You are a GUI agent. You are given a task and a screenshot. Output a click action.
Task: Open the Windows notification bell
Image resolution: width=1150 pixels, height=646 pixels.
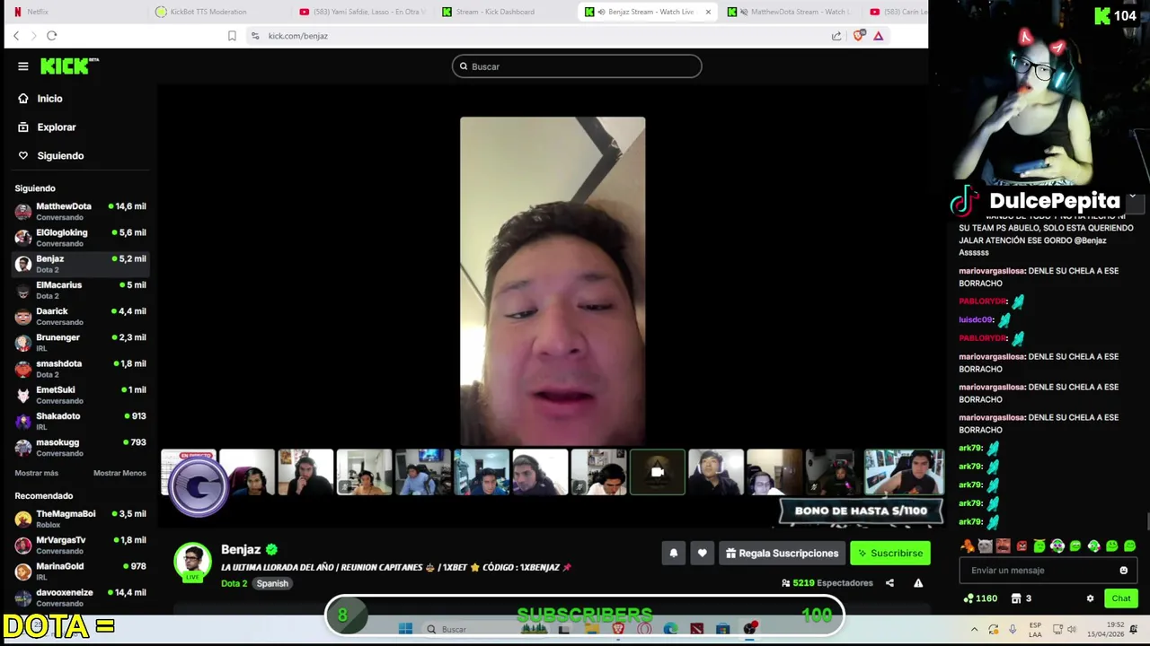(x=1134, y=629)
